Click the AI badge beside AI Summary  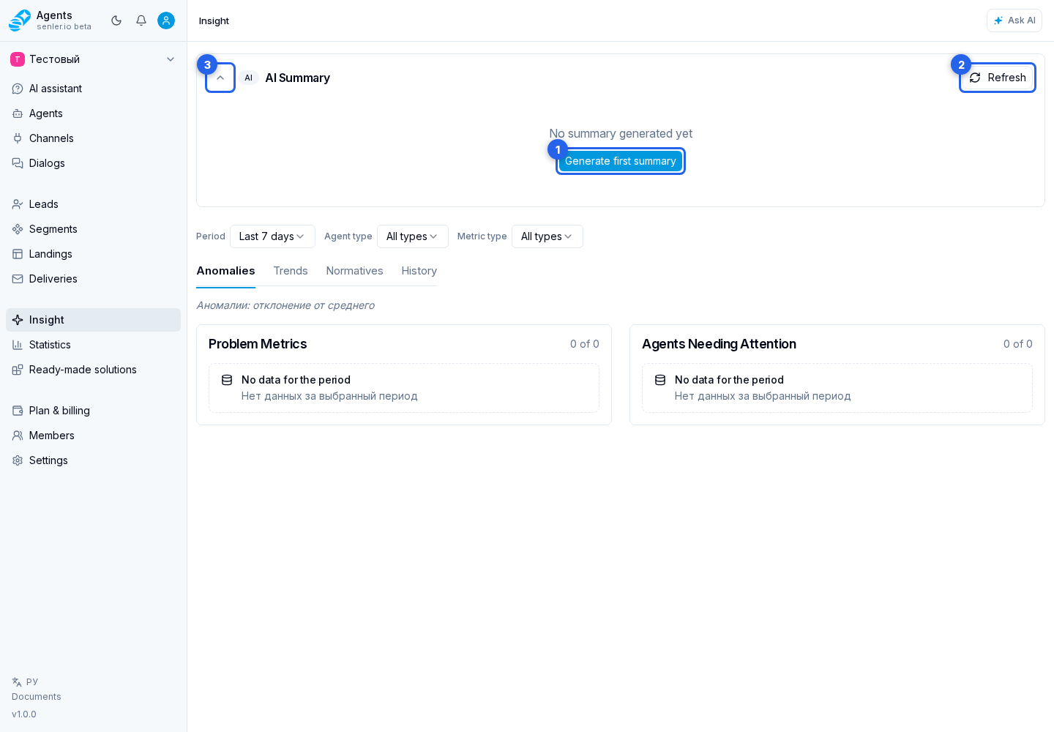point(249,78)
